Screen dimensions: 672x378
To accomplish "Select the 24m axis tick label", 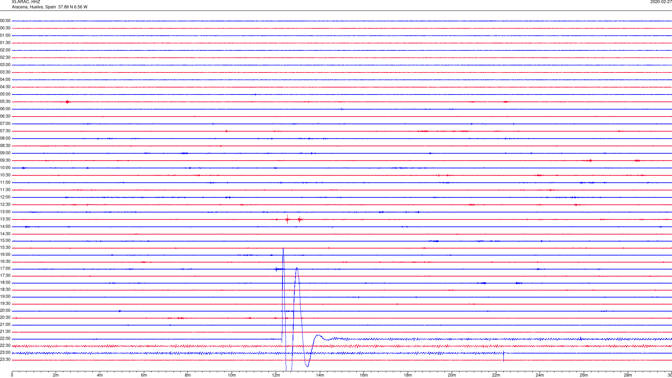I will 540,375.
